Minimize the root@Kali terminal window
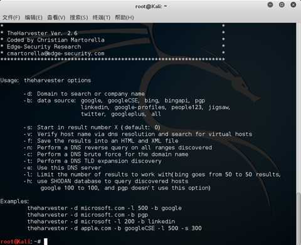Screen dimensions: 301x245 tap(270, 4)
